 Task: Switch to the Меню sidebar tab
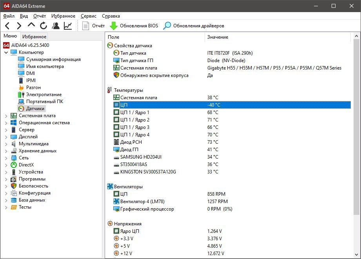[10, 36]
